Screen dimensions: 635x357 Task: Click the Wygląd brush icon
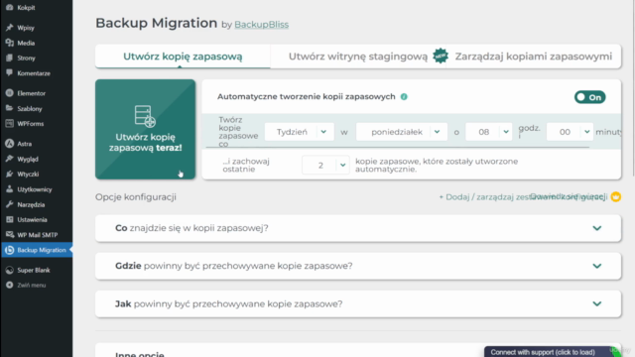pos(9,159)
